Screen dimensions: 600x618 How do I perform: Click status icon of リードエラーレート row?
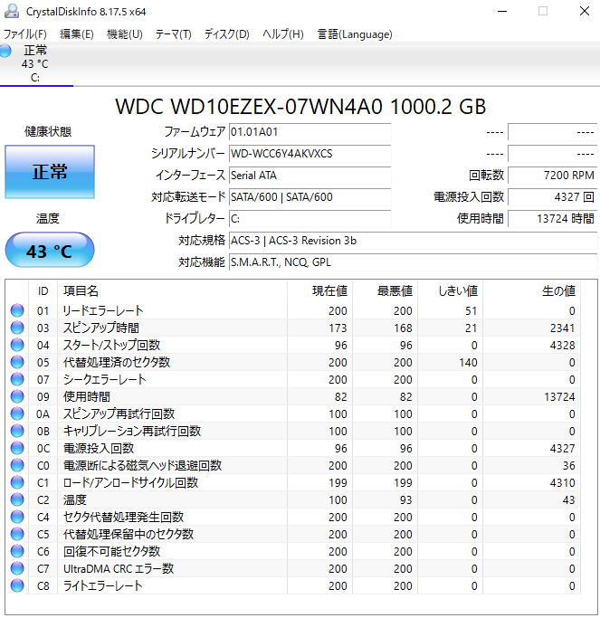(17, 310)
